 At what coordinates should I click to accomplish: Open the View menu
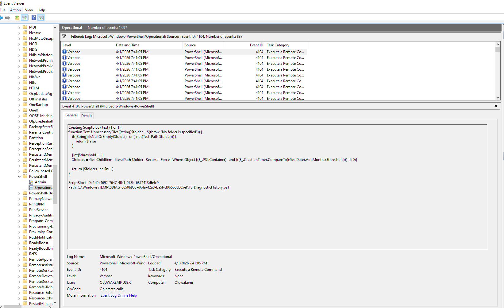[29, 10]
